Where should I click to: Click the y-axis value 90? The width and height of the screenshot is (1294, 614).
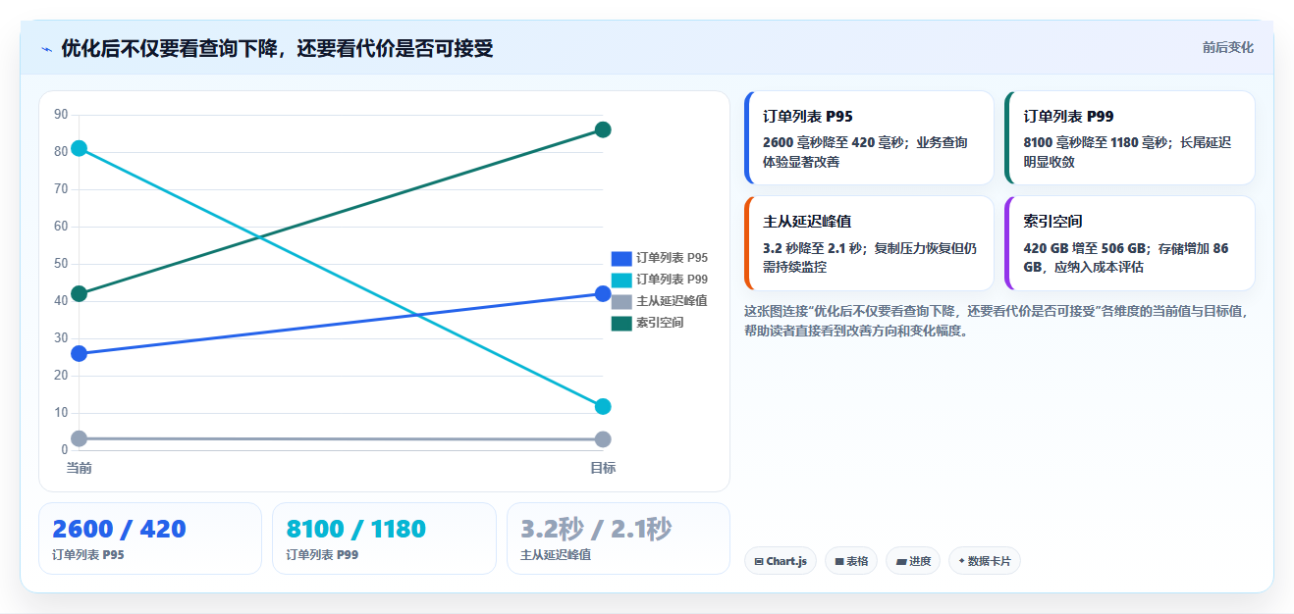[61, 115]
